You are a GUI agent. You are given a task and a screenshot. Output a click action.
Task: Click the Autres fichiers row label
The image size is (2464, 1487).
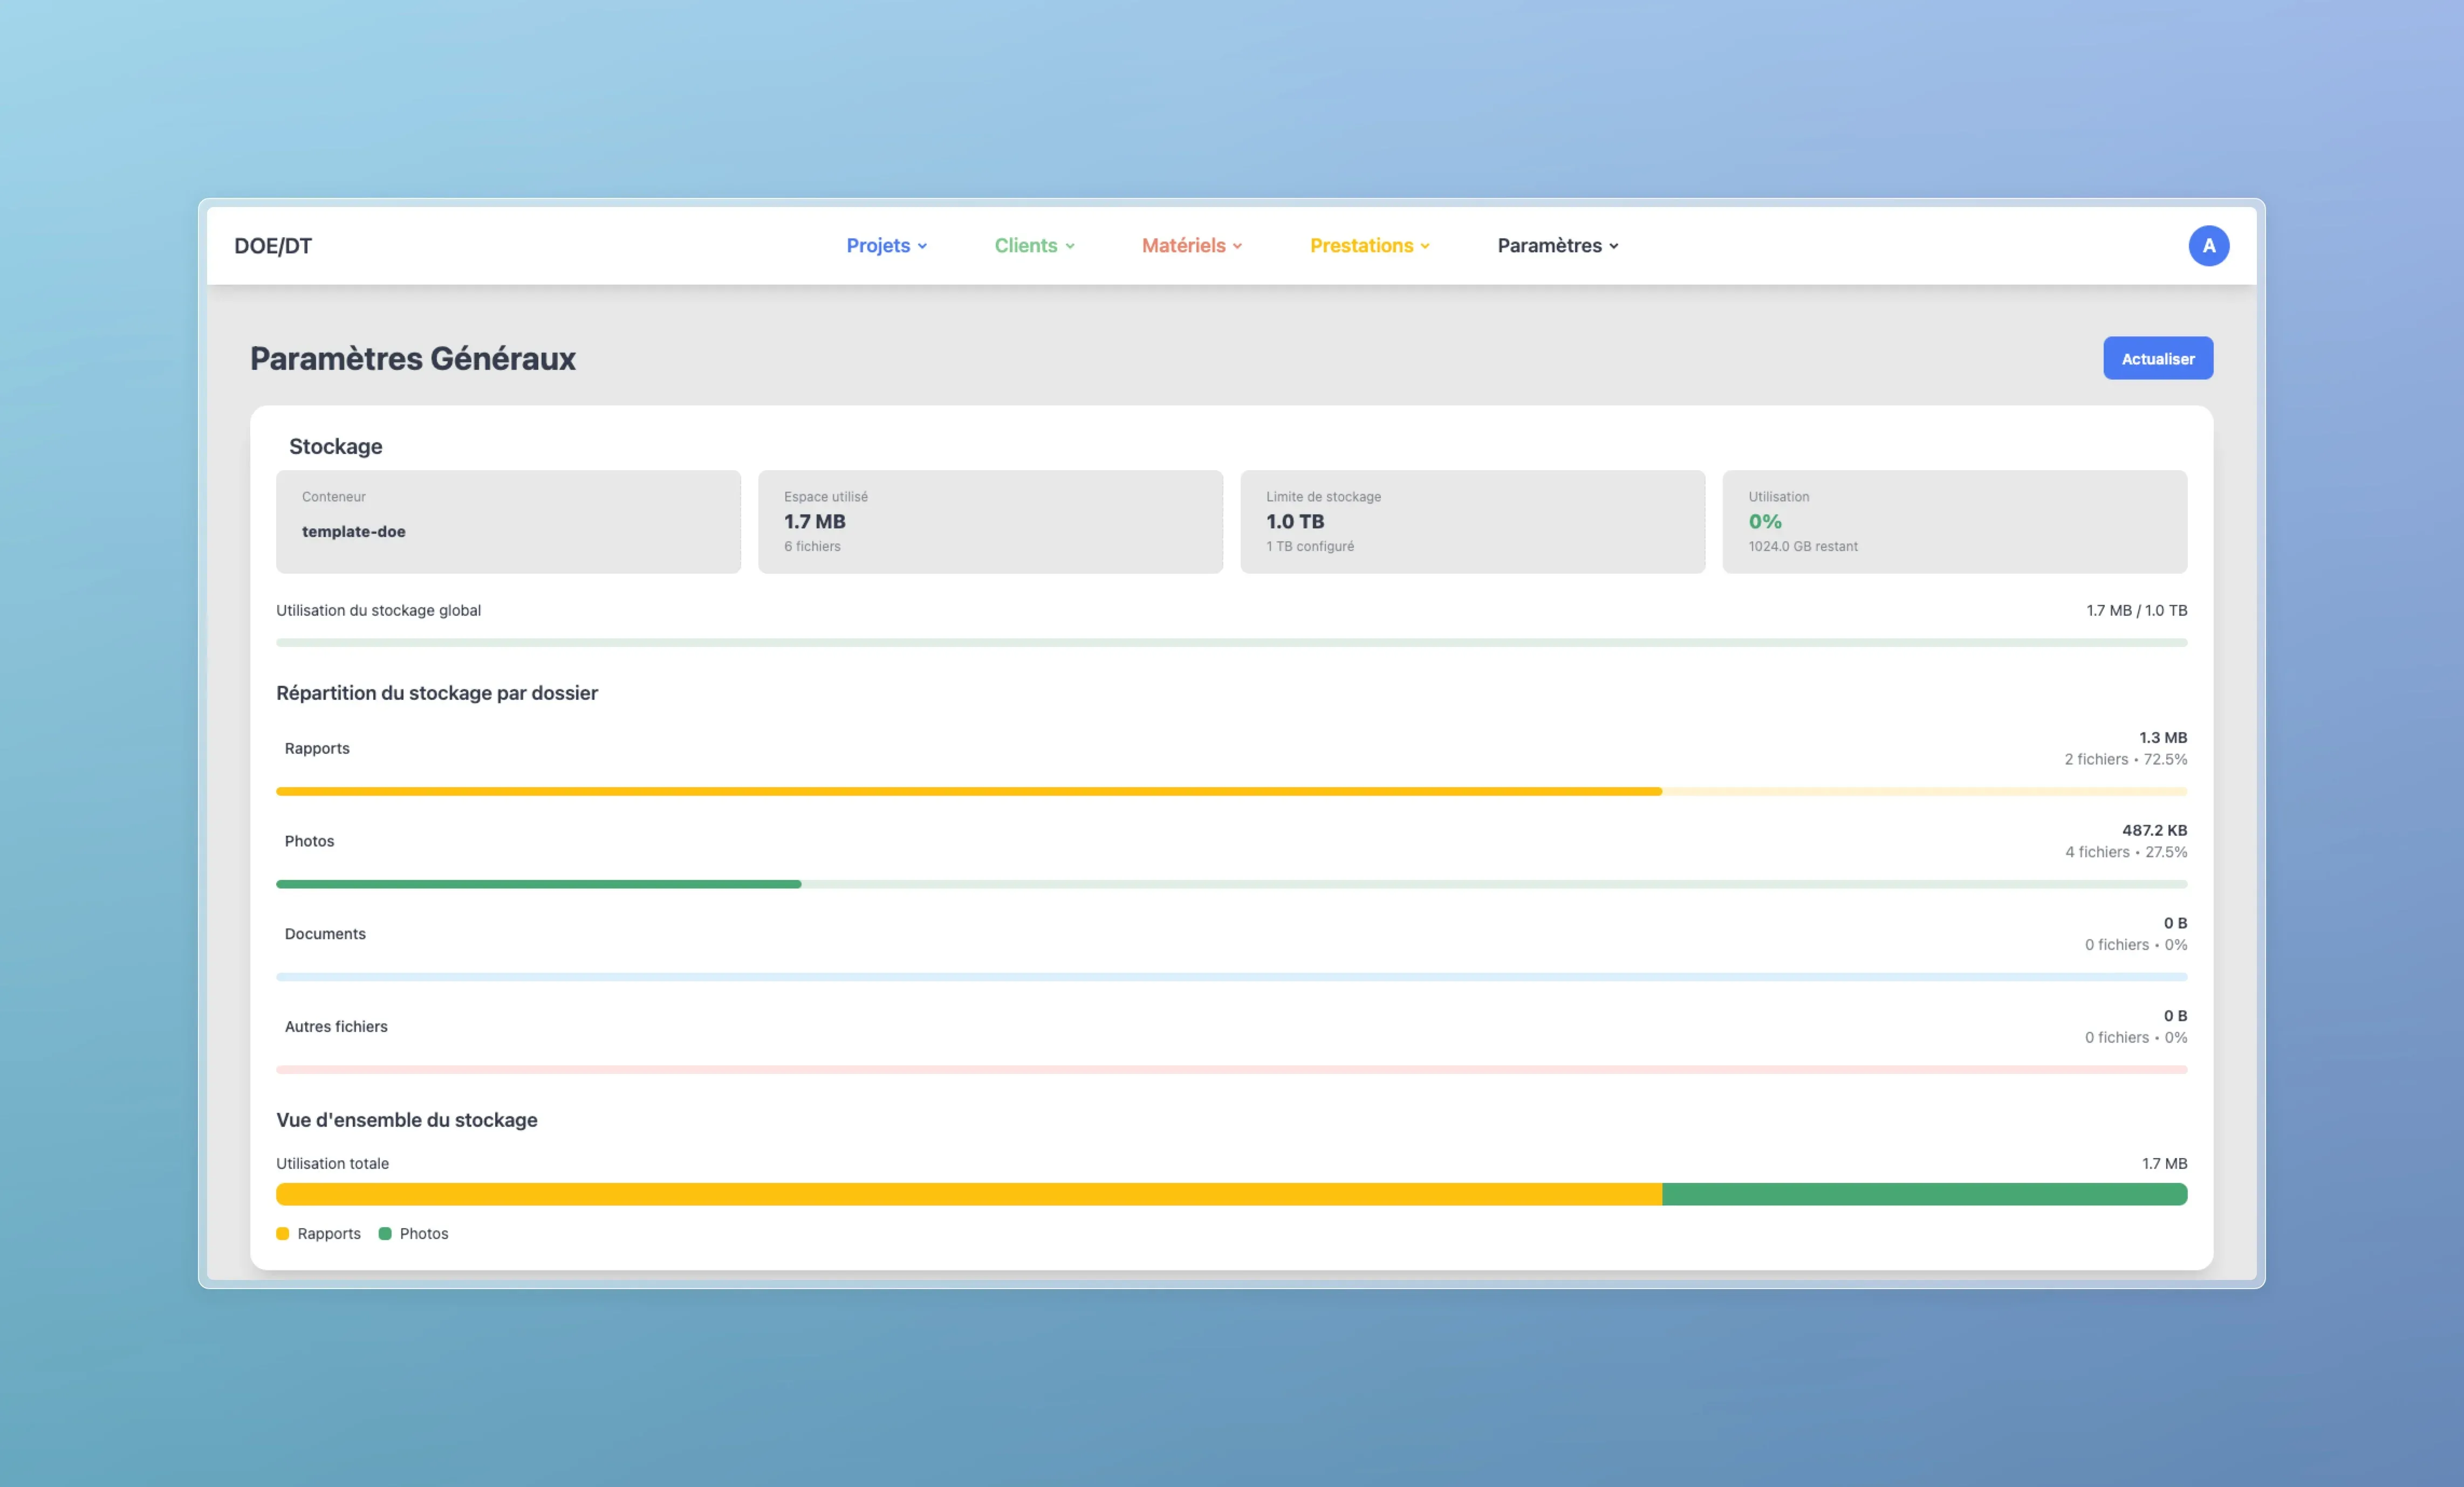(336, 1027)
